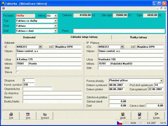Click the Odběratel Stát field
168x126 pixels.
pos(49,68)
